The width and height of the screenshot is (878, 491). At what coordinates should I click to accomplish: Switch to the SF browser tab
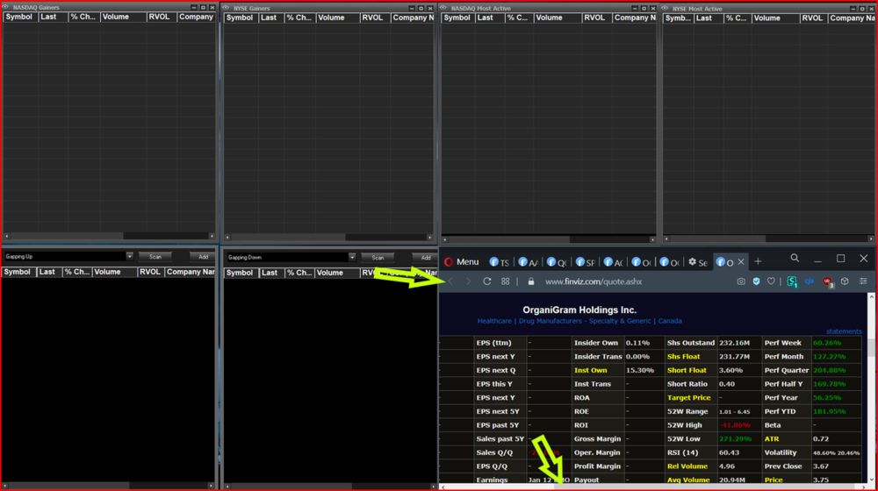point(585,261)
